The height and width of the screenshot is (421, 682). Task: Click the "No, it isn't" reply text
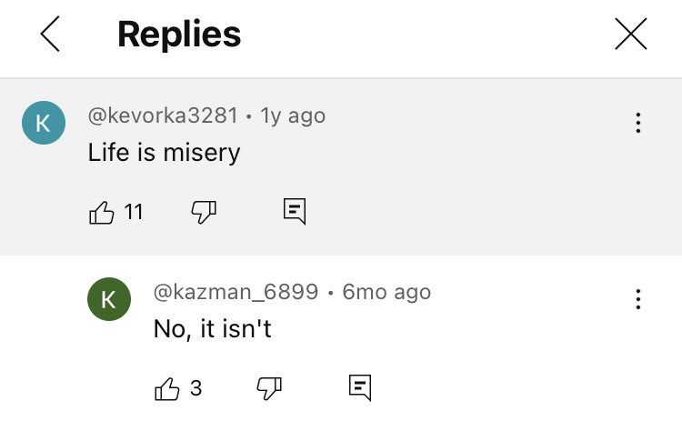[213, 328]
